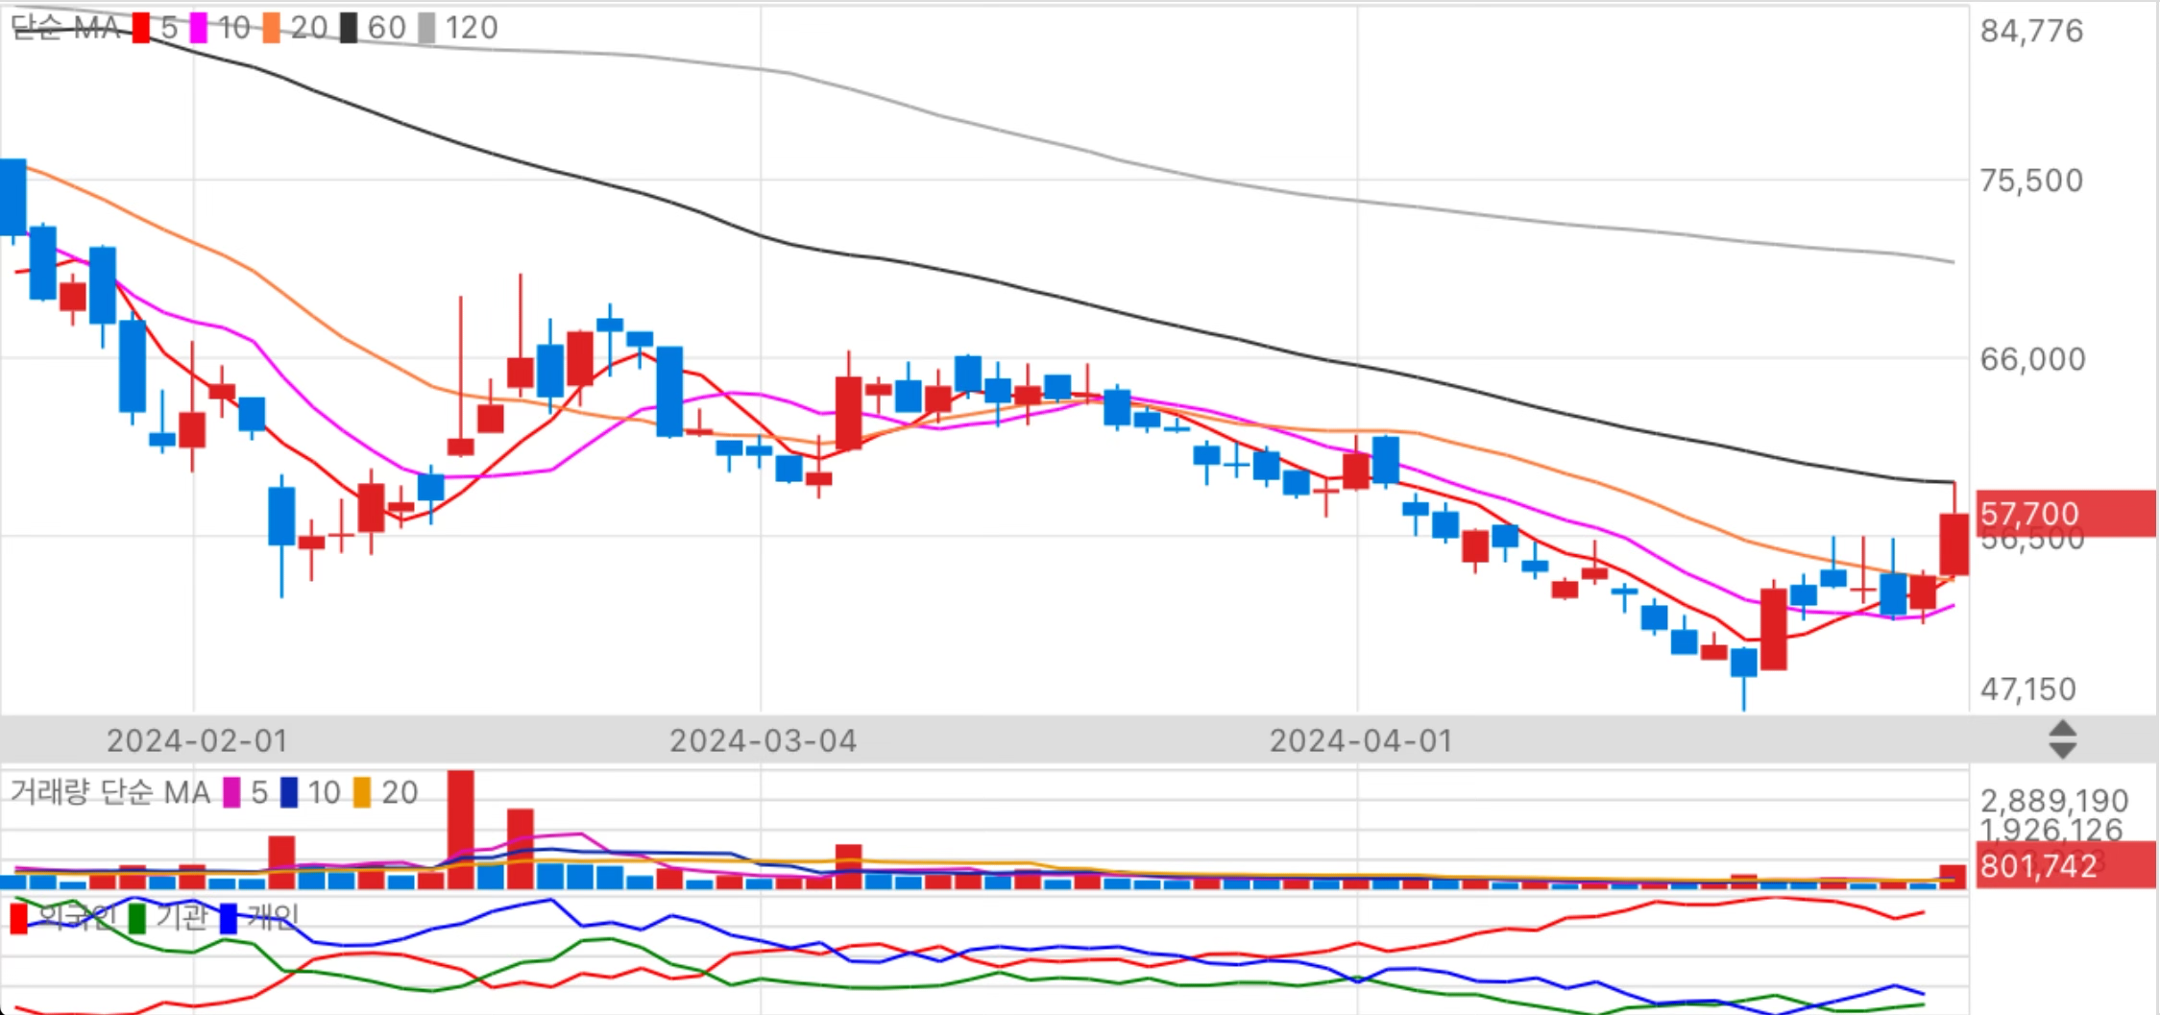Click the pink volume MA 5 swatch
The height and width of the screenshot is (1015, 2160).
coord(231,792)
